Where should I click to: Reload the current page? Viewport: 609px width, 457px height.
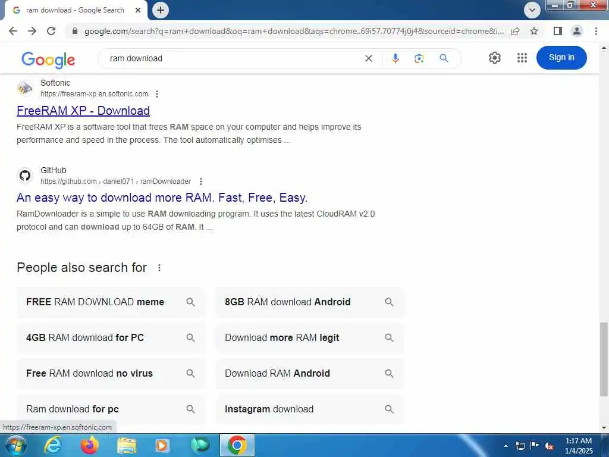tap(51, 31)
